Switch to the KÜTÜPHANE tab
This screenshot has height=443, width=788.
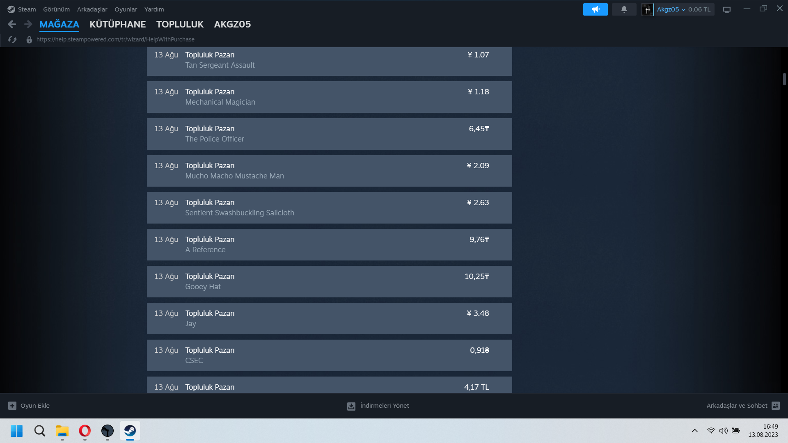[117, 25]
